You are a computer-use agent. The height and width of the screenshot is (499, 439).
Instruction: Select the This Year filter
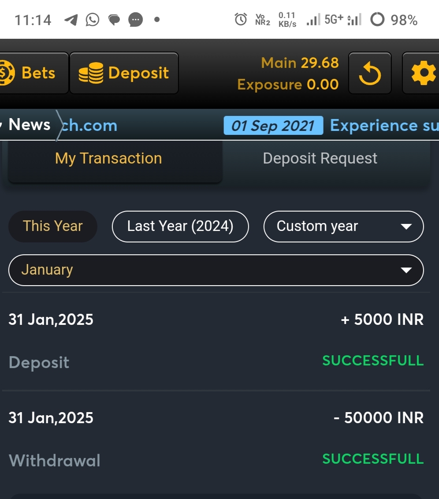[53, 226]
